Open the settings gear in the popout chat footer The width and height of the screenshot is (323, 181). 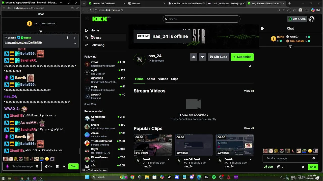(x=64, y=166)
